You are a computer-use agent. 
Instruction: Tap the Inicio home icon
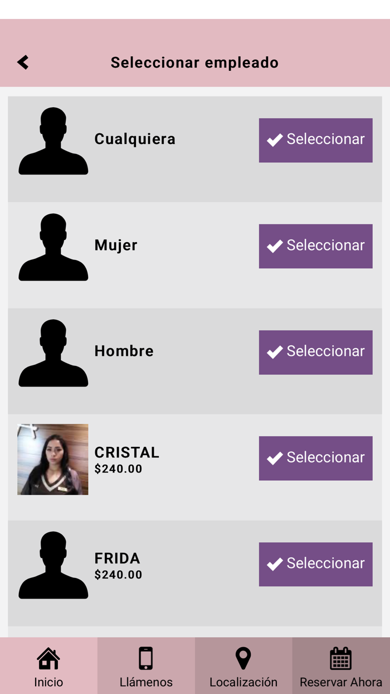pyautogui.click(x=48, y=658)
